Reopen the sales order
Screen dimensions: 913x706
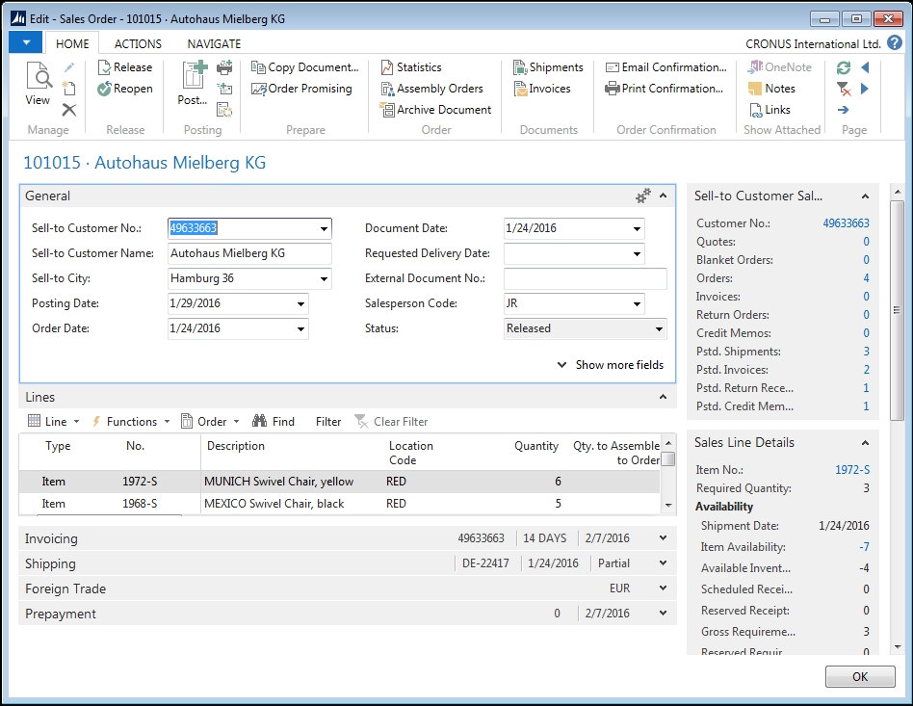click(125, 89)
